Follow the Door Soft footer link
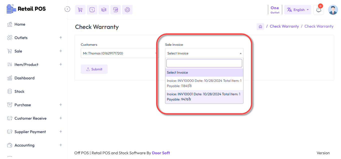 [x=161, y=153]
